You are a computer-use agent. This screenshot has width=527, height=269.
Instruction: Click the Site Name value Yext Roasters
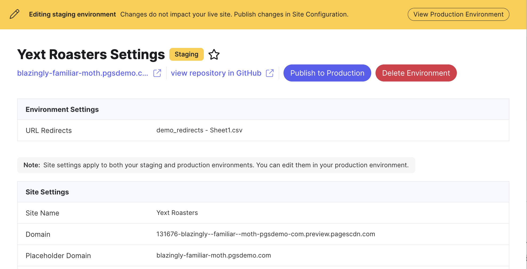(x=177, y=213)
